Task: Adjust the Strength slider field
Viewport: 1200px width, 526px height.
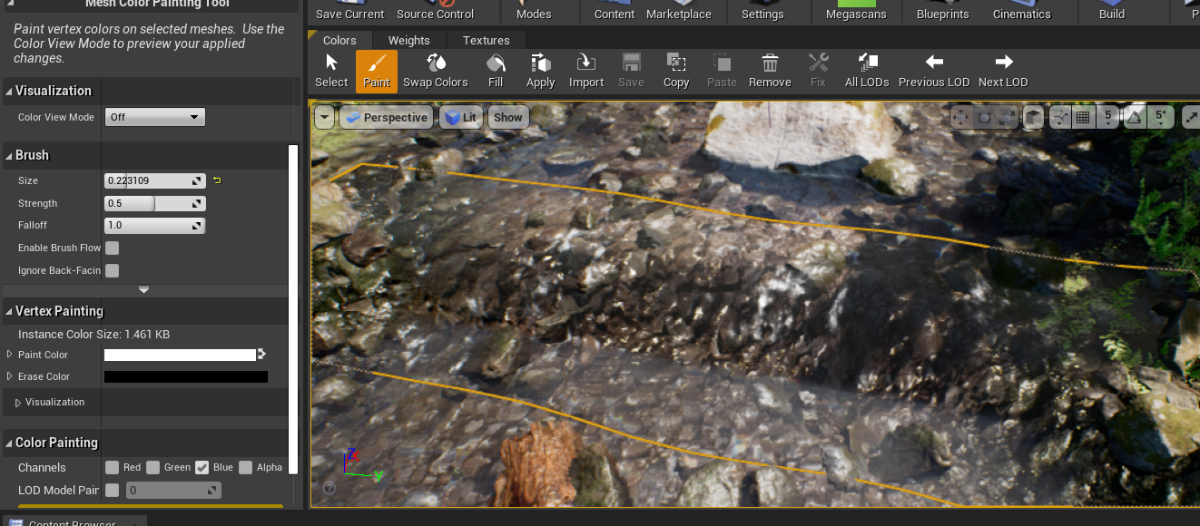Action: (x=155, y=203)
